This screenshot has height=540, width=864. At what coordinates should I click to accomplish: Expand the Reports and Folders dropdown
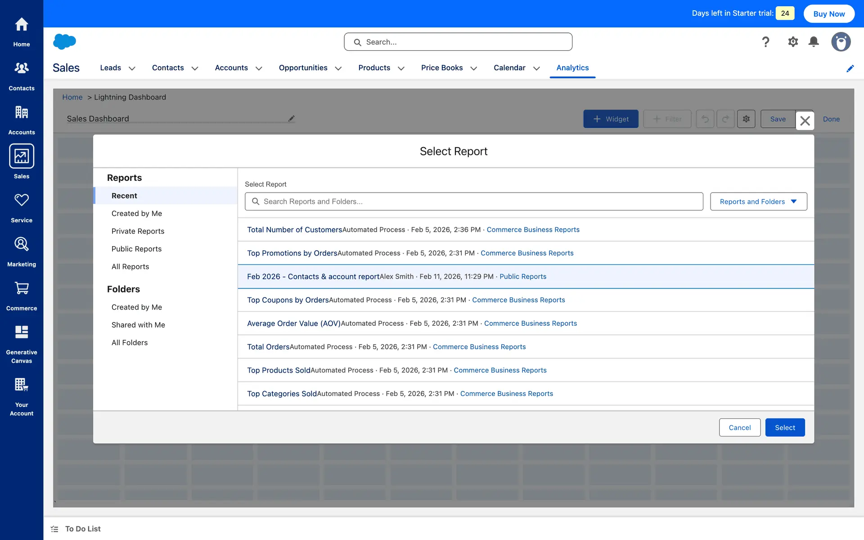point(758,202)
